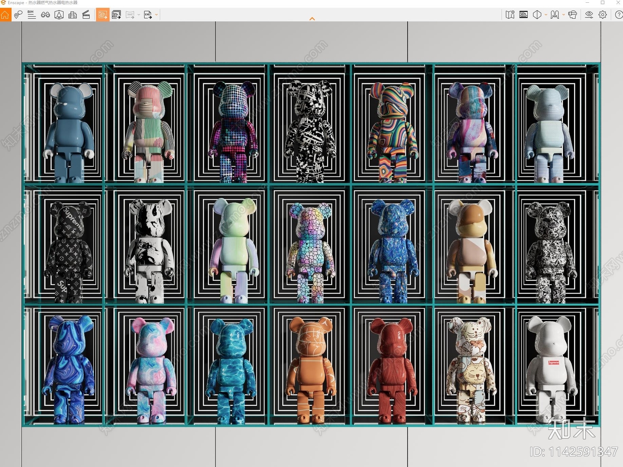Toggle the BIM info panel
This screenshot has width=623, height=467.
click(x=32, y=15)
